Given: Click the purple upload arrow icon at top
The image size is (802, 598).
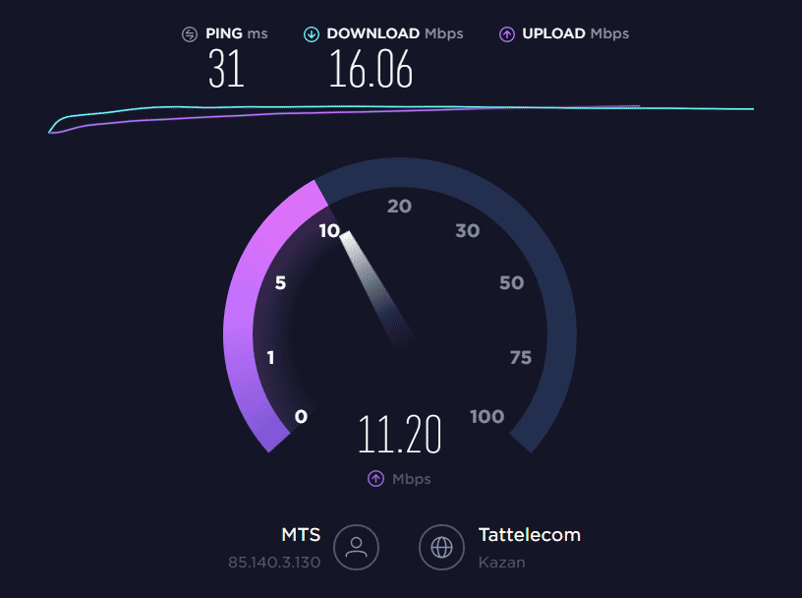Looking at the screenshot, I should 507,34.
